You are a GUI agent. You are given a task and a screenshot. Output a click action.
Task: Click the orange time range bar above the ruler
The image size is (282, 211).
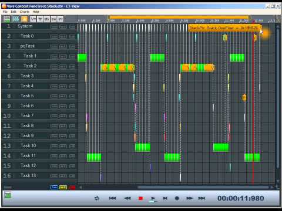click(179, 17)
